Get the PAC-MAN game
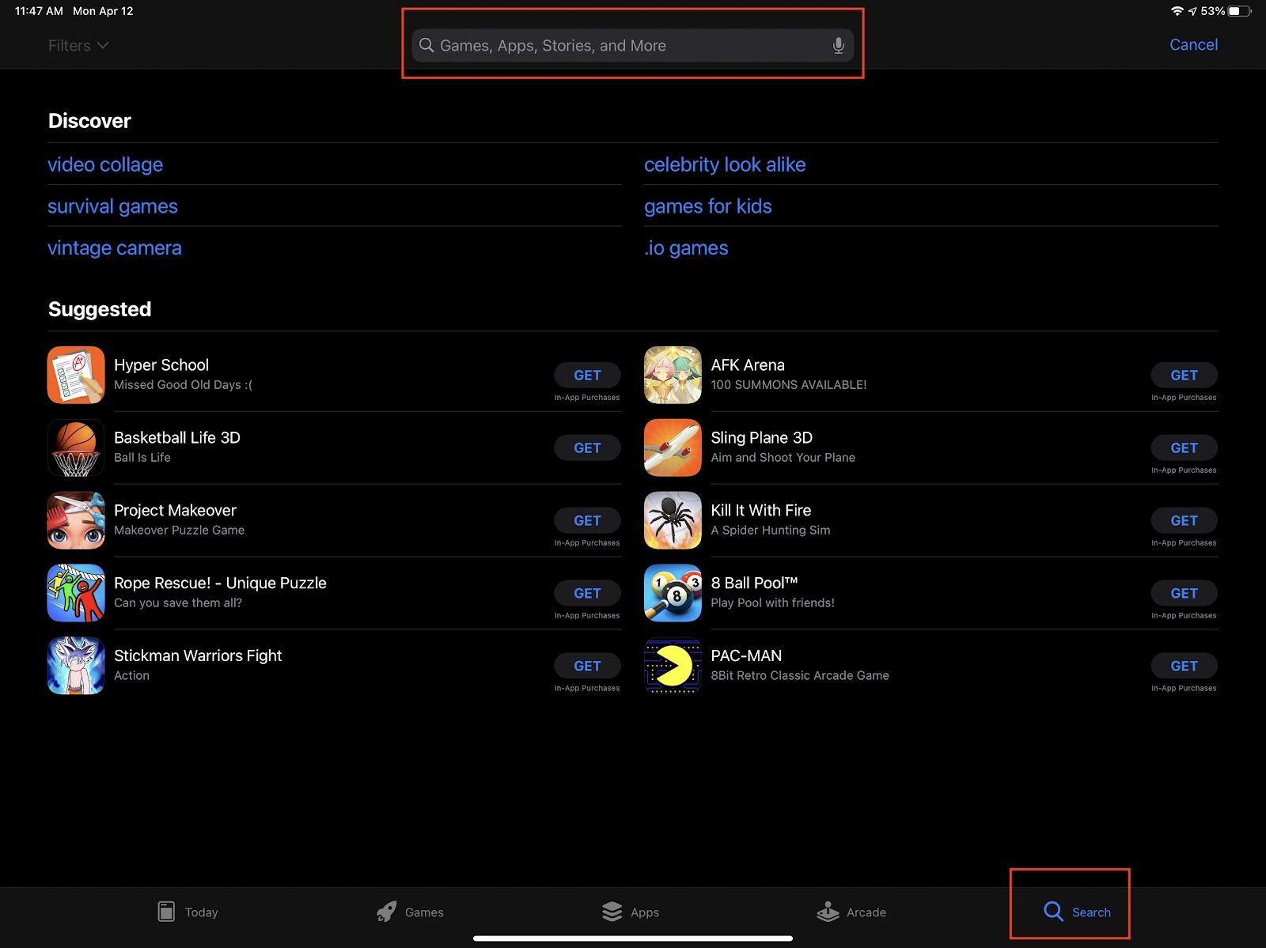 pos(1184,667)
